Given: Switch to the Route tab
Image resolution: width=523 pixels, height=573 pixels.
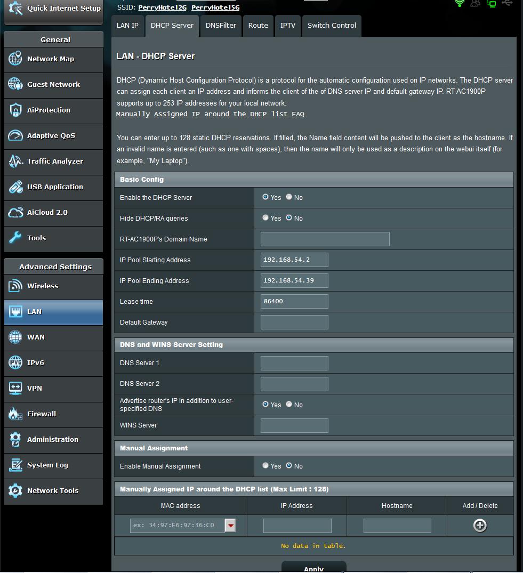Looking at the screenshot, I should pyautogui.click(x=258, y=26).
